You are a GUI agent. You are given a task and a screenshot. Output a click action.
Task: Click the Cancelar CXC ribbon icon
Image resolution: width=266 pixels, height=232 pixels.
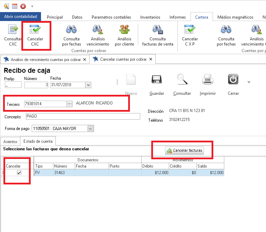click(35, 31)
